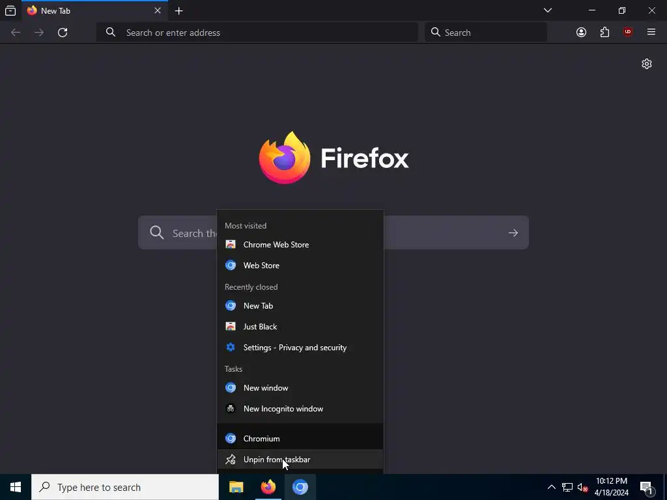
Task: Open Firefox View from the tab bar
Action: tap(10, 10)
